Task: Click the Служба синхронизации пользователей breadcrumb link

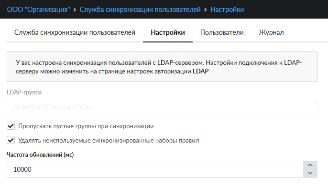Action: (140, 9)
